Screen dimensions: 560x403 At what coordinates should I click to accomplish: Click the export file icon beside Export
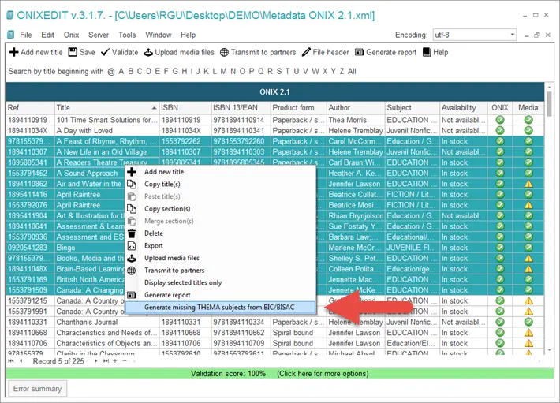(132, 246)
